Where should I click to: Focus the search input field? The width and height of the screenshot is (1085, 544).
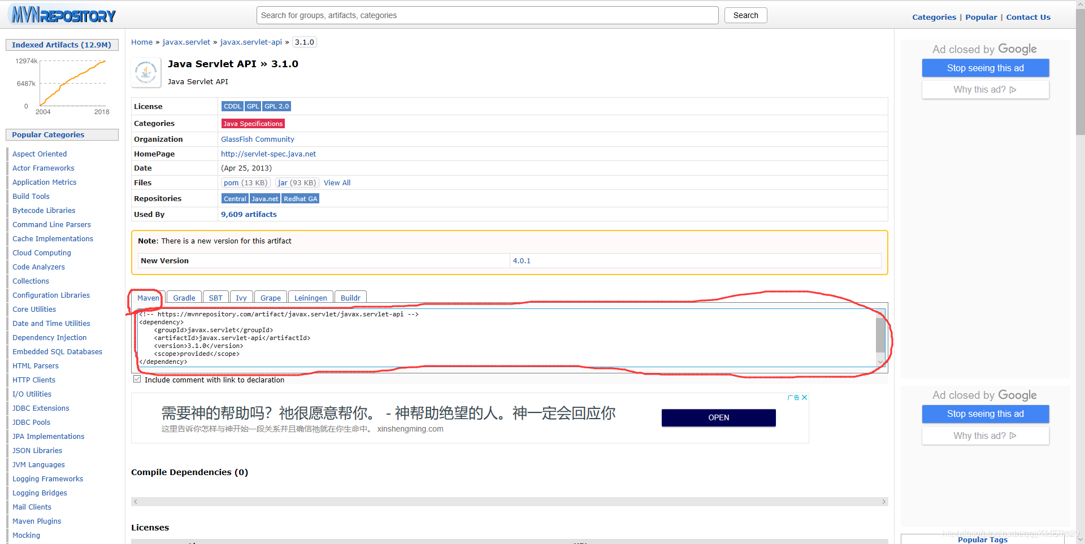tap(488, 15)
